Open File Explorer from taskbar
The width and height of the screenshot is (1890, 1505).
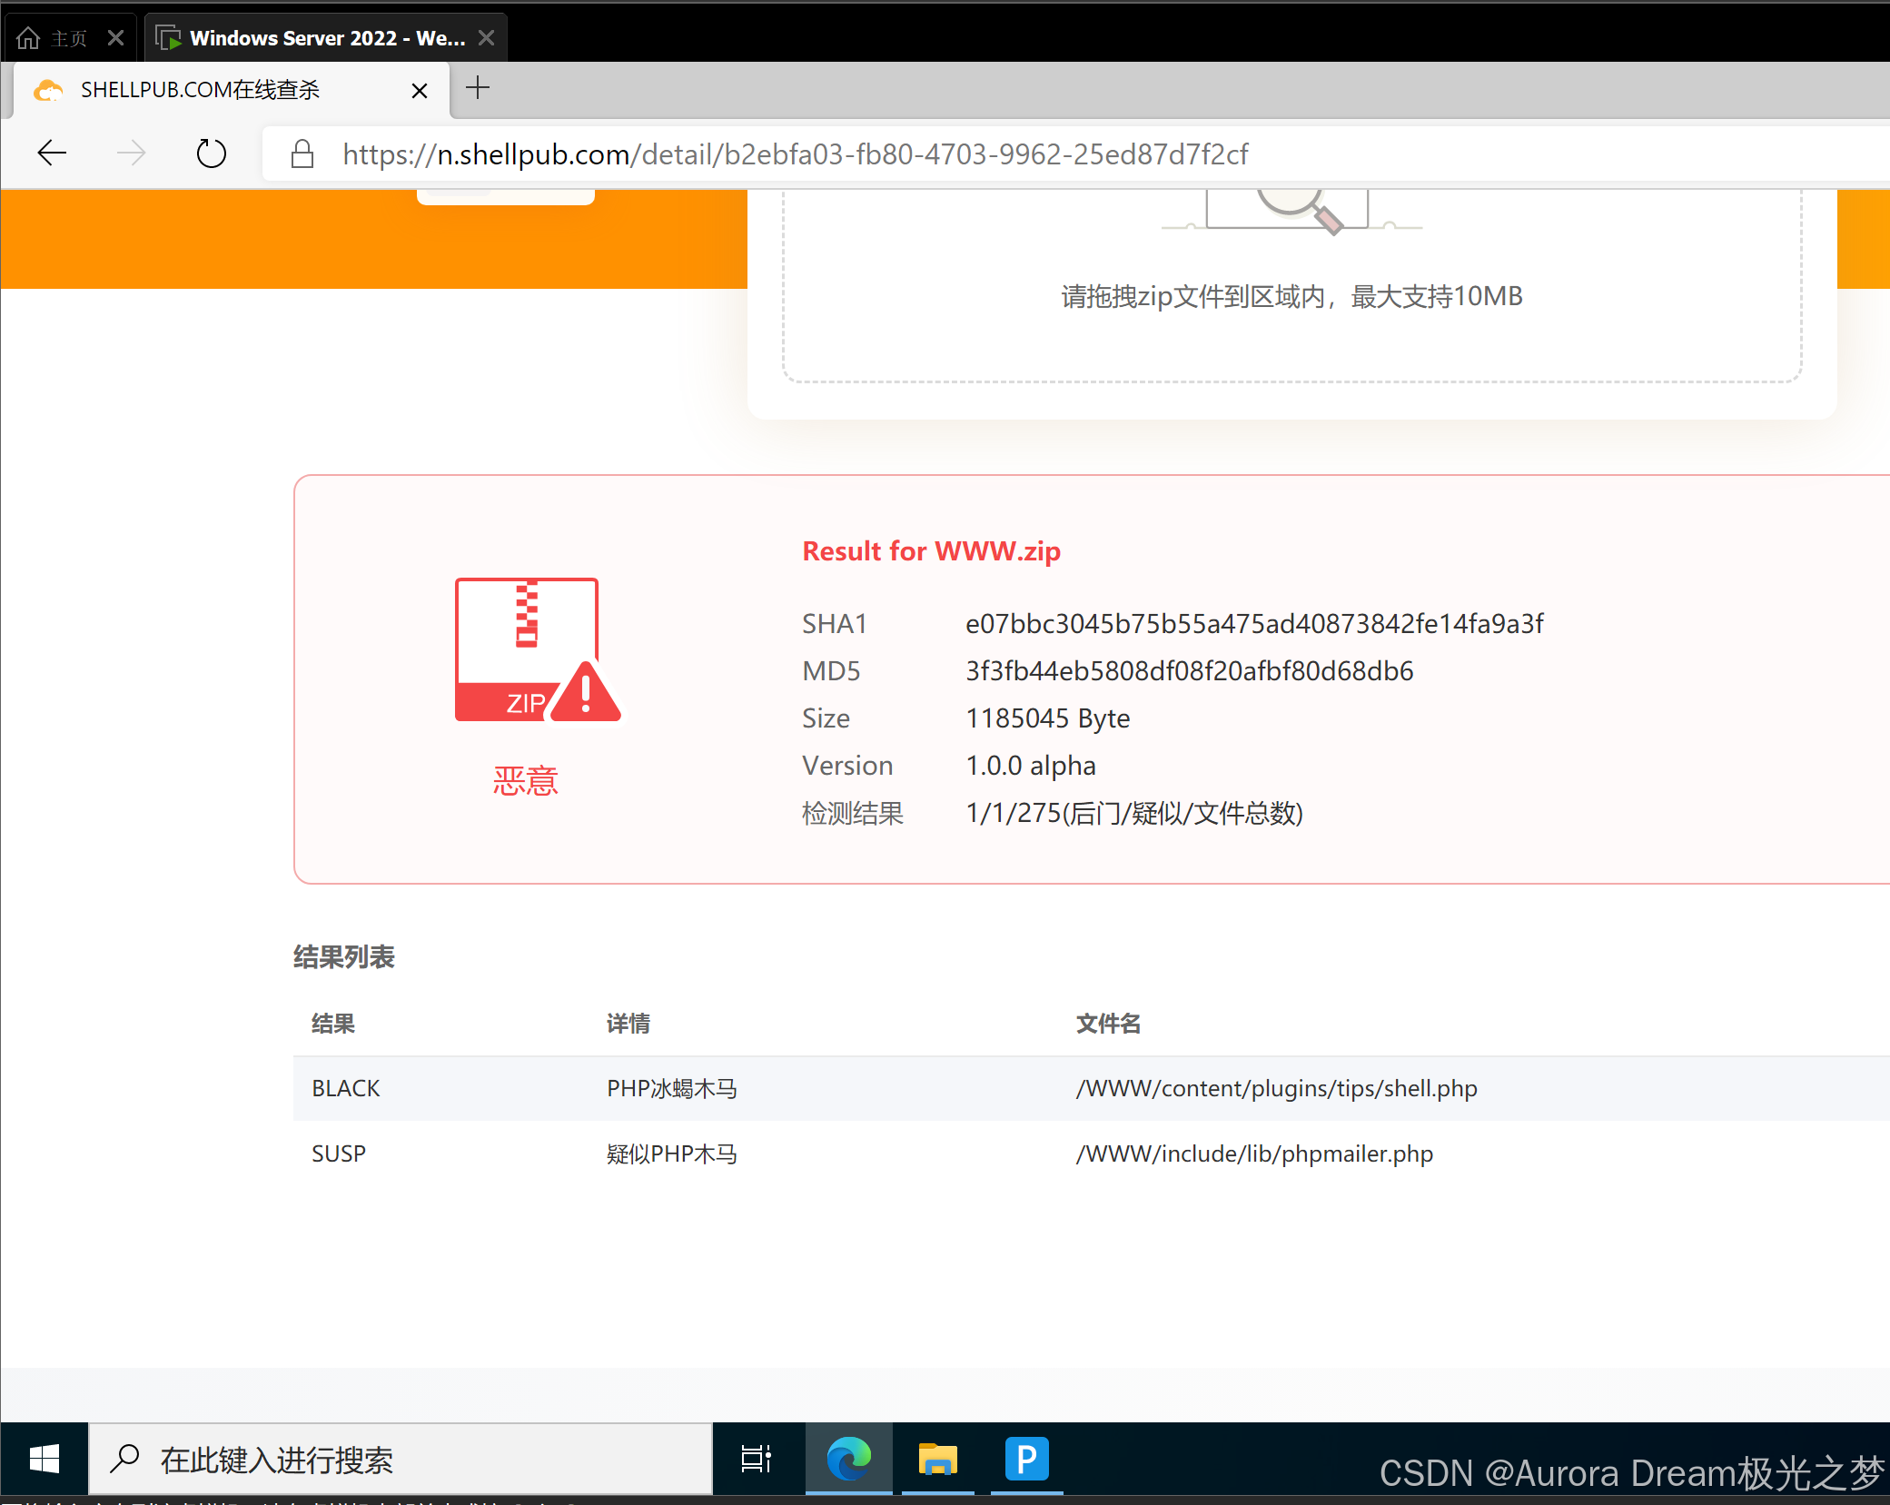pos(937,1460)
